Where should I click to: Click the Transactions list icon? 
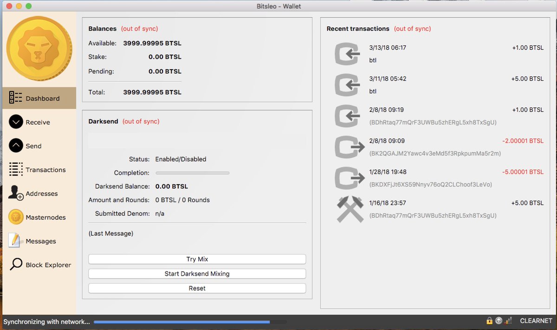pos(16,169)
